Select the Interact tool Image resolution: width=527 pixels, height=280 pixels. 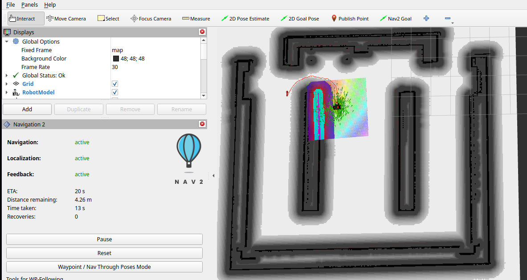click(x=22, y=19)
